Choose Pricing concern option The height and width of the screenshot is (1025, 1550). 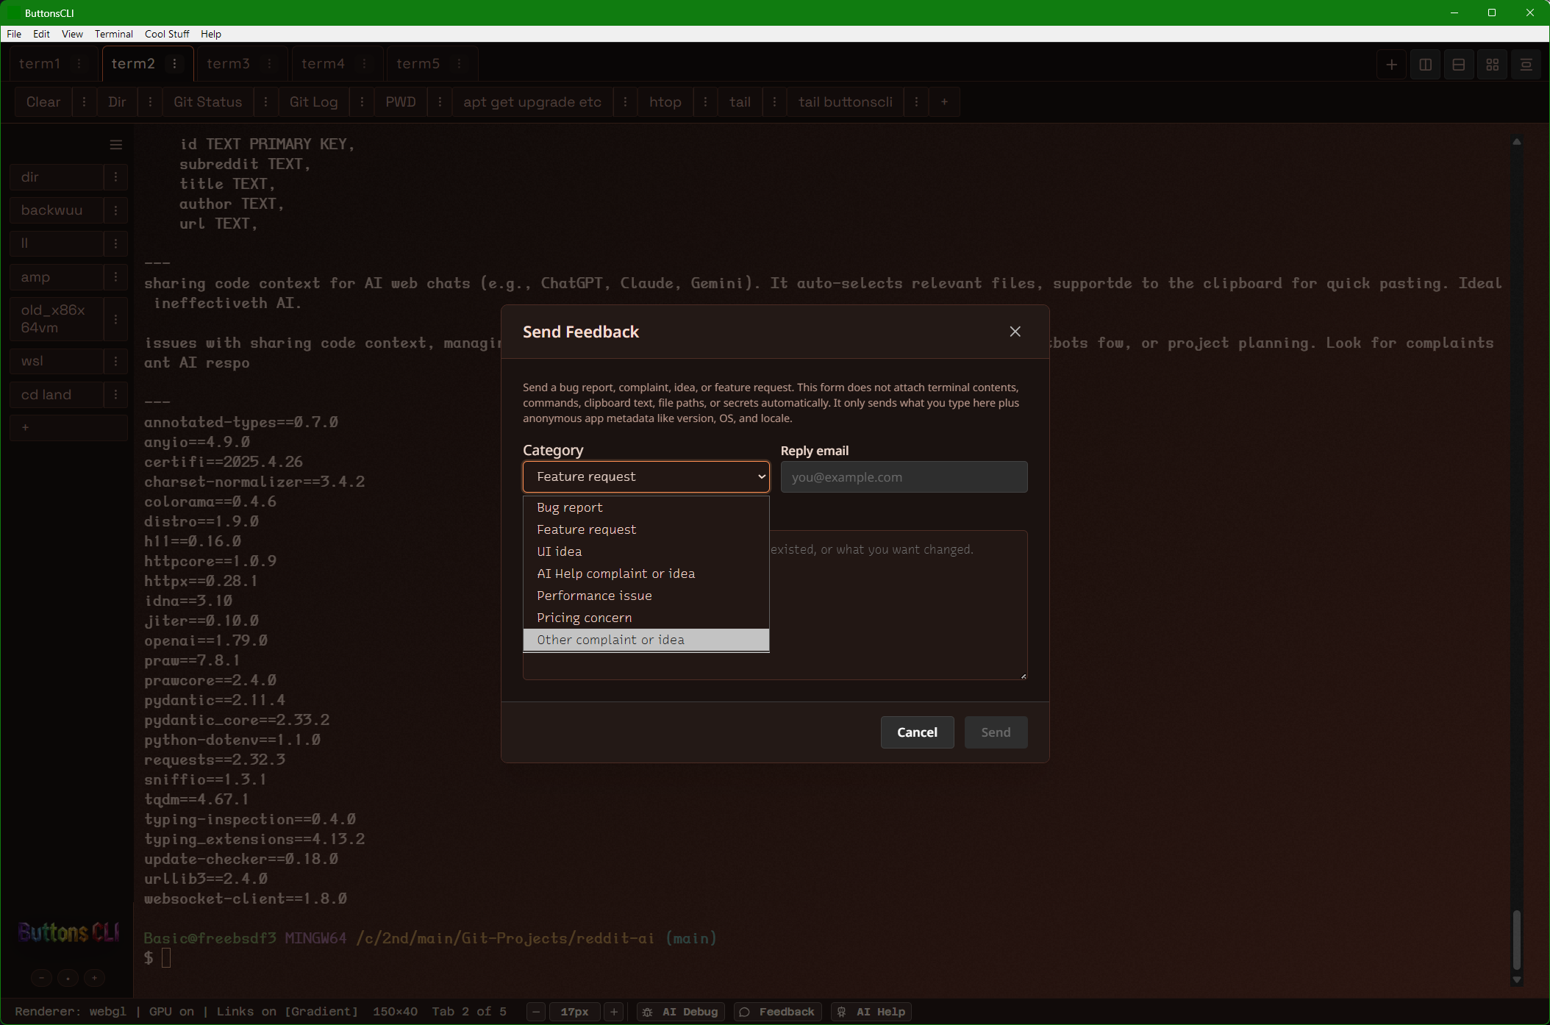click(646, 618)
